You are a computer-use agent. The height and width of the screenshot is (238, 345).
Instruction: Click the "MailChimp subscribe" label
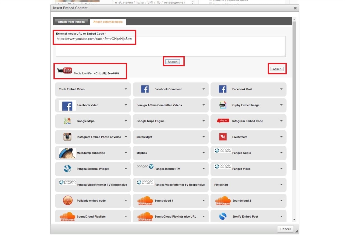(x=91, y=153)
